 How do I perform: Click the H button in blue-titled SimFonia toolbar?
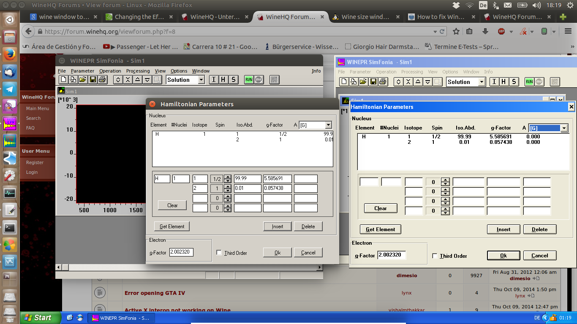click(504, 82)
